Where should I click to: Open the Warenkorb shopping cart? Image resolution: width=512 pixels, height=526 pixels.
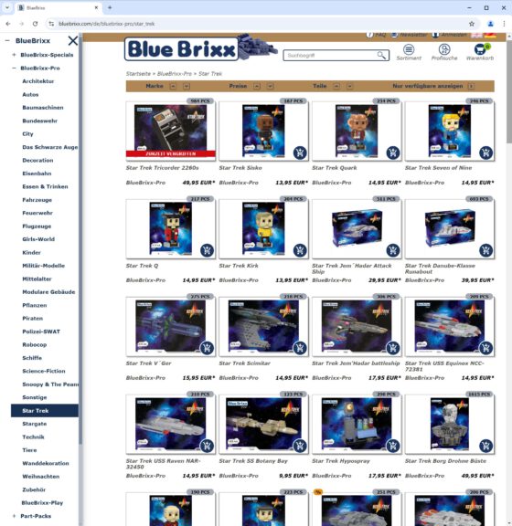[x=480, y=52]
